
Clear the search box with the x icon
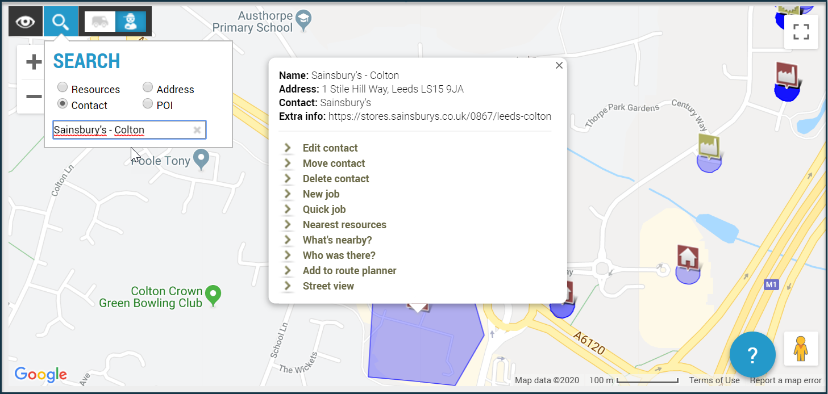[197, 130]
